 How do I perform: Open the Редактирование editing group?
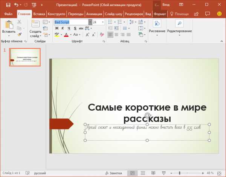pos(179,28)
